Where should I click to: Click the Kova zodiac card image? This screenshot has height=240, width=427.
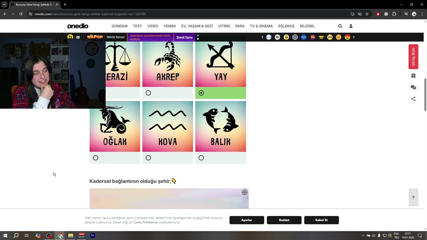coord(168,127)
